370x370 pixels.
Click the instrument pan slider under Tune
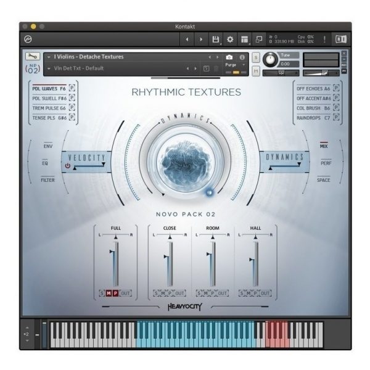pyautogui.click(x=281, y=73)
